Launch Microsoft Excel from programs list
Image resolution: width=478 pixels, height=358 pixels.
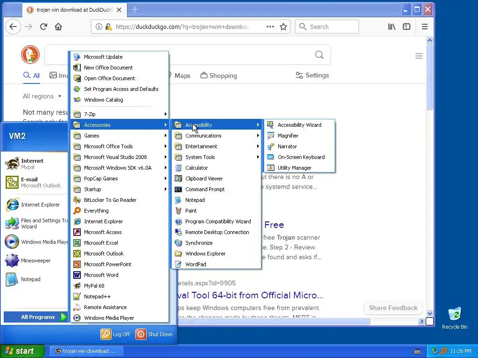[119, 243]
